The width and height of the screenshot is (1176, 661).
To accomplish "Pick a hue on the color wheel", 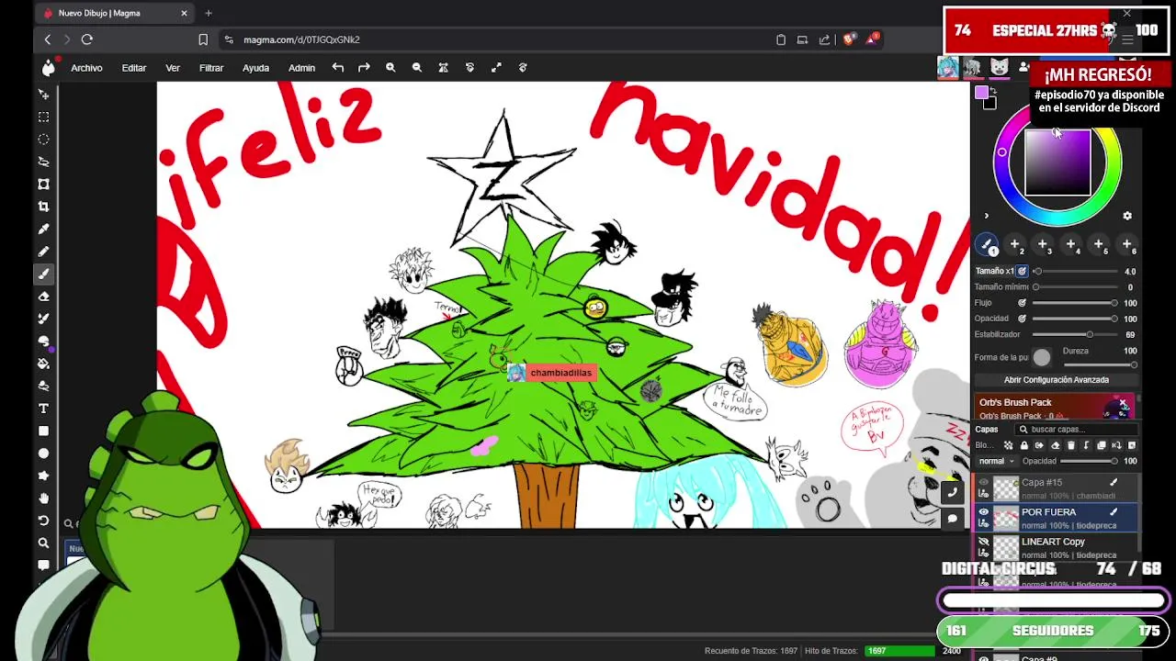I will coord(1057,162).
